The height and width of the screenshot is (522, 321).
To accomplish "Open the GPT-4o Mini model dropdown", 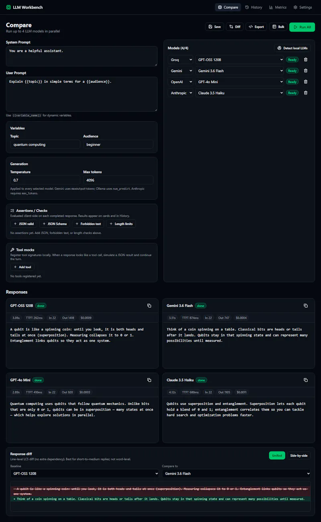I will point(240,82).
